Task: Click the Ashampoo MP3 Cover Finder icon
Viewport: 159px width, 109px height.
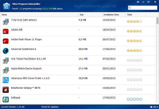Action: [x=6, y=80]
